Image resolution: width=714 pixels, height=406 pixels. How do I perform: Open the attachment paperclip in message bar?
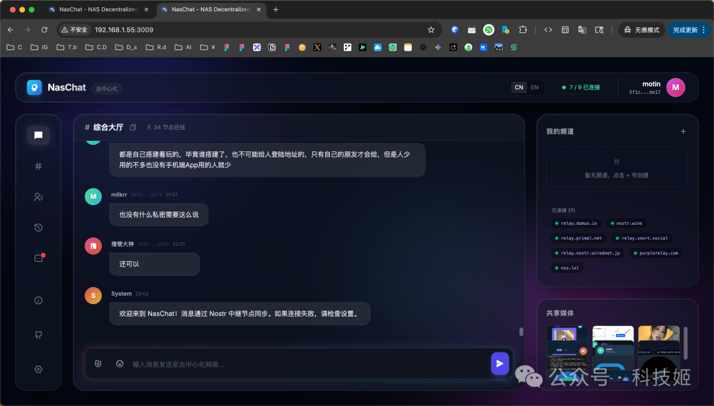(x=99, y=363)
